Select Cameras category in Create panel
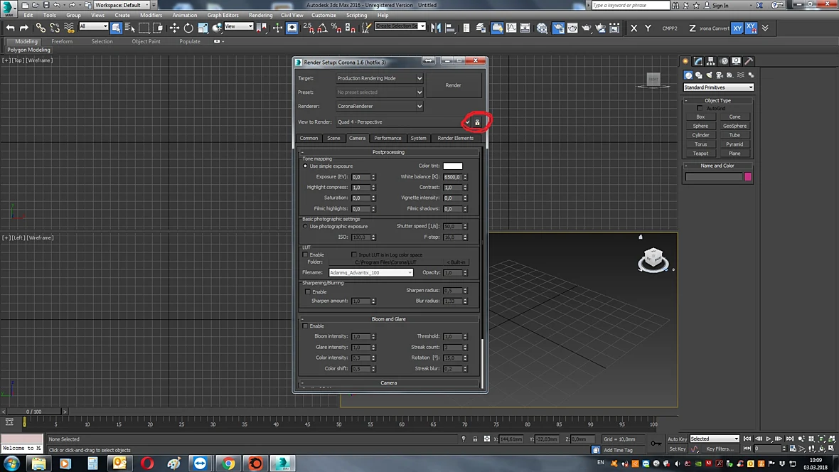 (720, 75)
